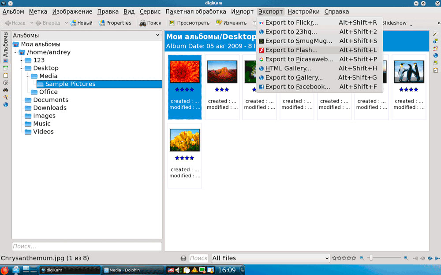Screen dimensions: 441x275
Task: Open Tag Filters tab in right sidebar
Action: 435,70
